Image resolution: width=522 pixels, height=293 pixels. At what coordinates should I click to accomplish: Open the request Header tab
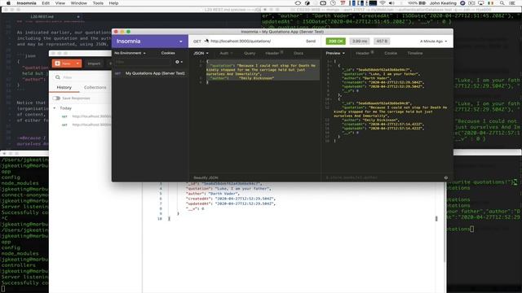click(274, 53)
